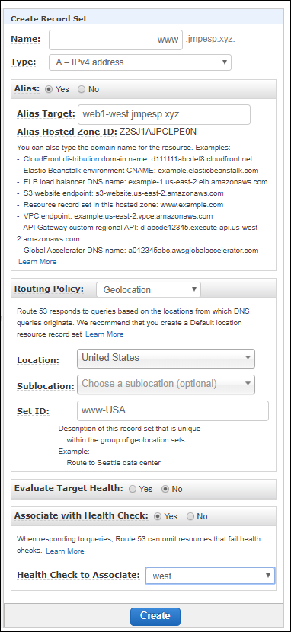Click the Name field label
Screen dimensions: 291x632
25,39
